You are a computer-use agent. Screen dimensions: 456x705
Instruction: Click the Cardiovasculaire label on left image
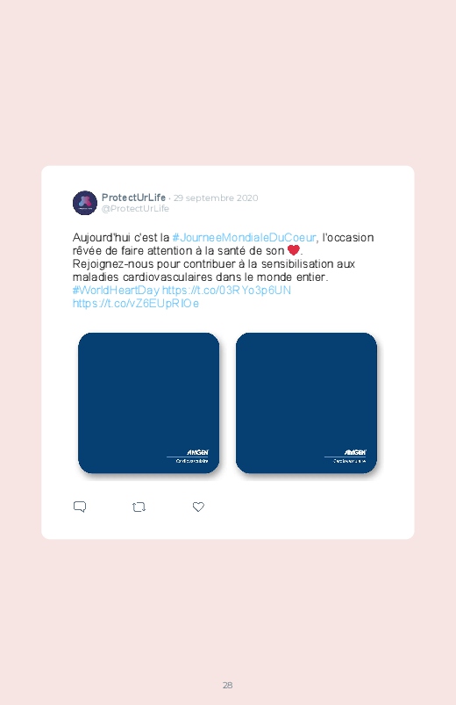click(192, 461)
